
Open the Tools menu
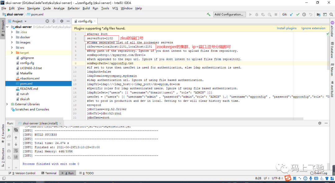coord(105,8)
